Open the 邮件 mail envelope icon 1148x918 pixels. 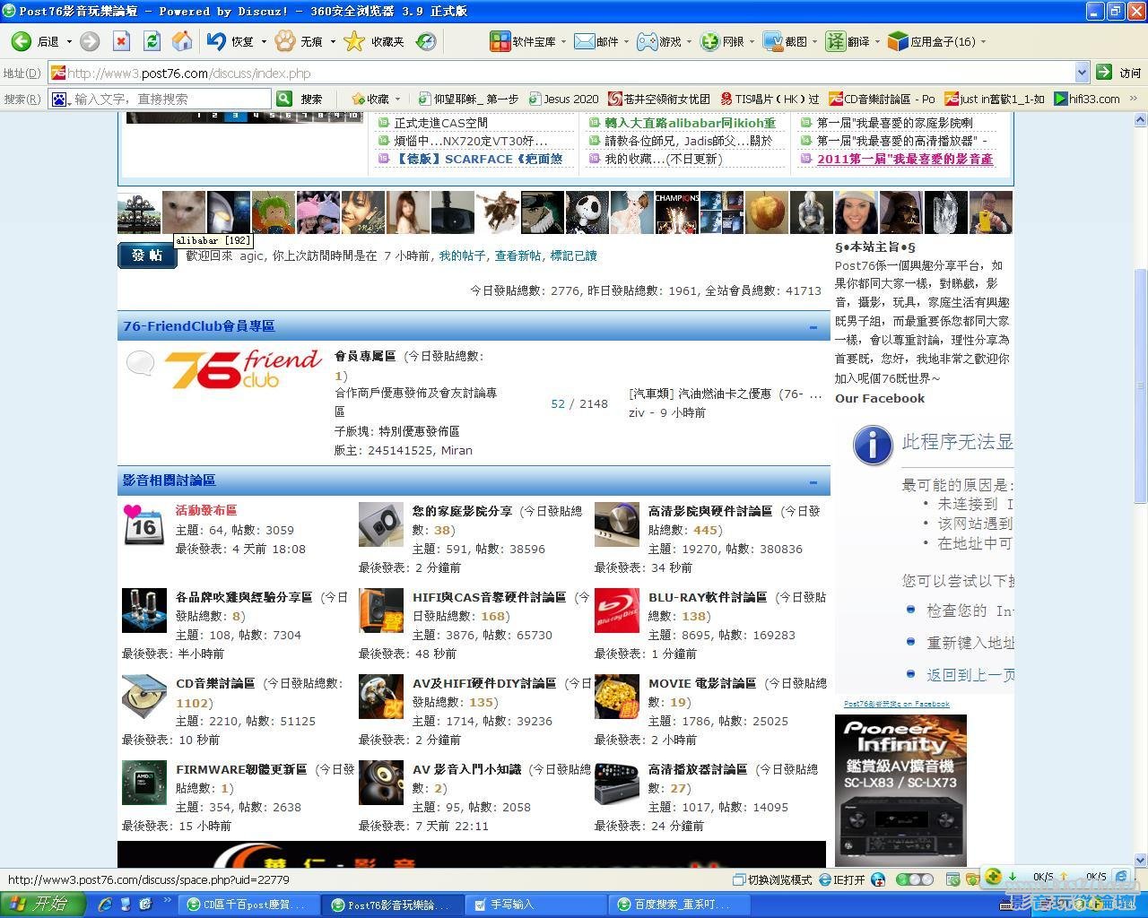[x=584, y=41]
